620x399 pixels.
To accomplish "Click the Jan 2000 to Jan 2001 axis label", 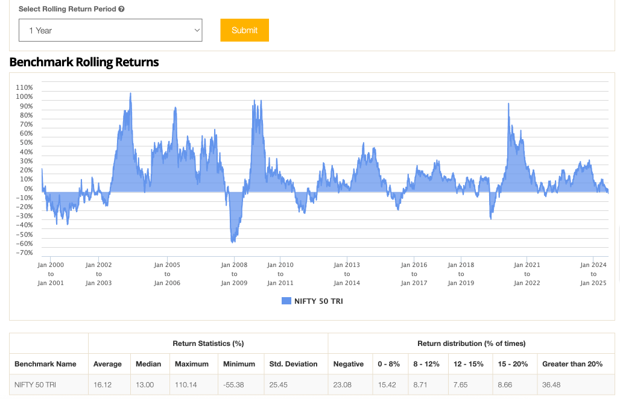I will click(51, 274).
